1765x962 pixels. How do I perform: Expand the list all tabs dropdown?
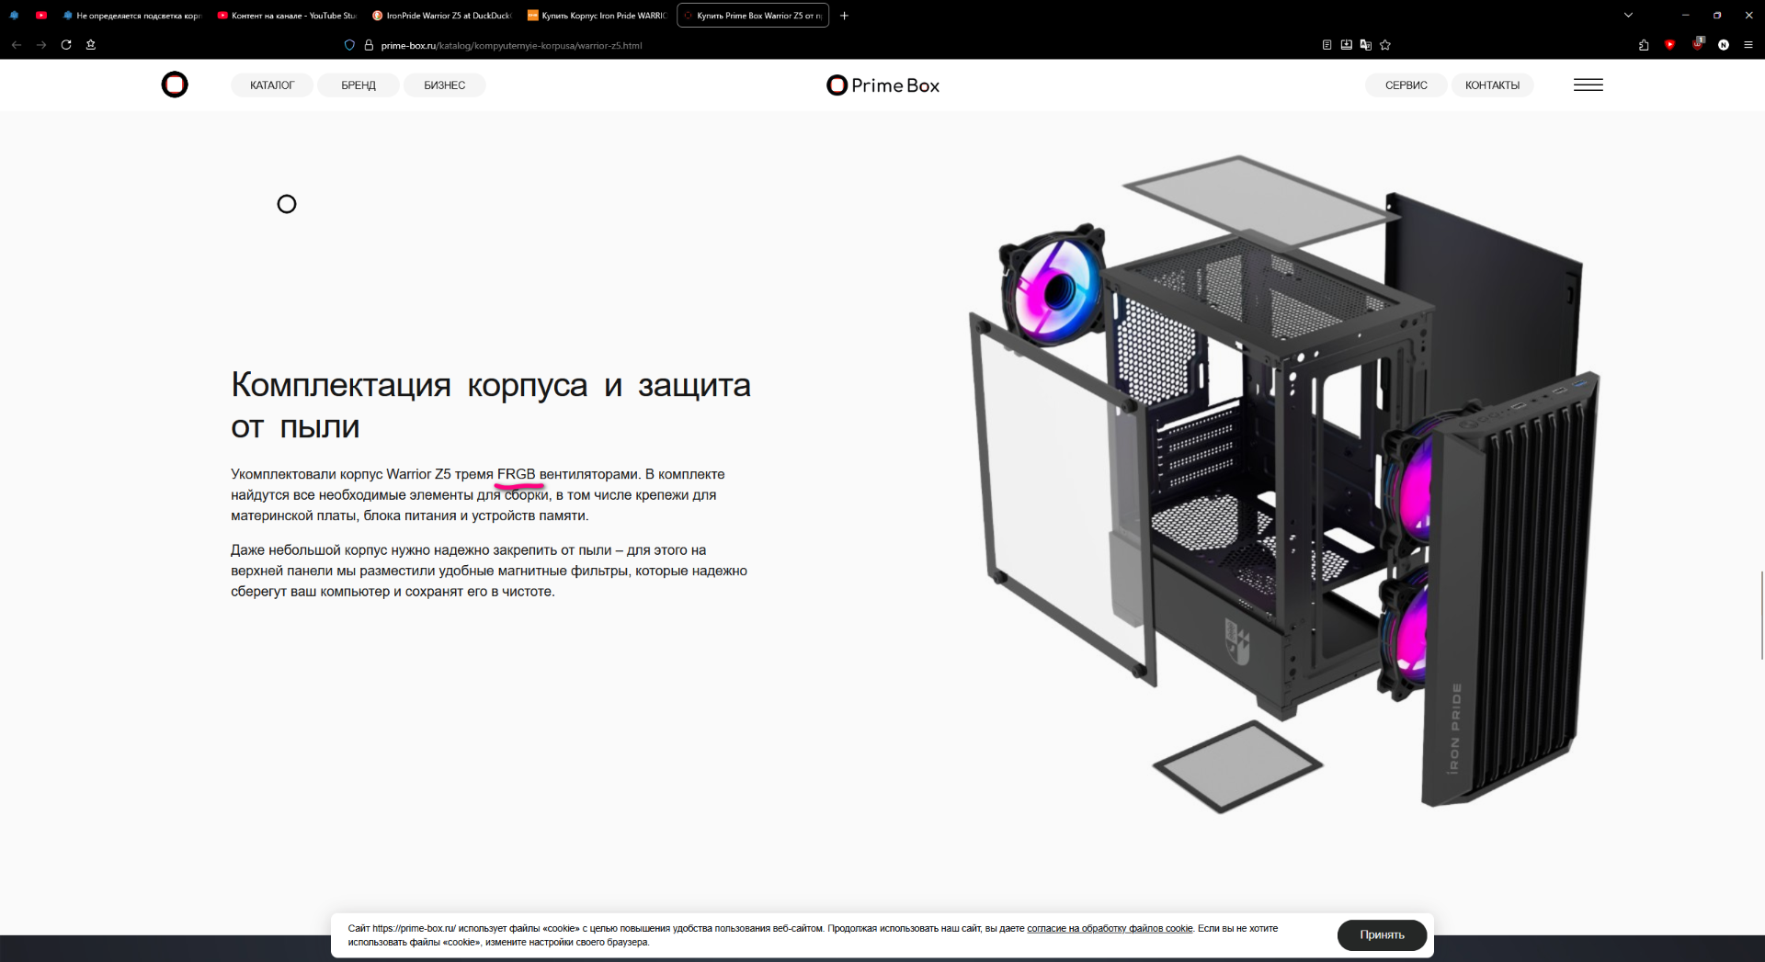[1628, 15]
